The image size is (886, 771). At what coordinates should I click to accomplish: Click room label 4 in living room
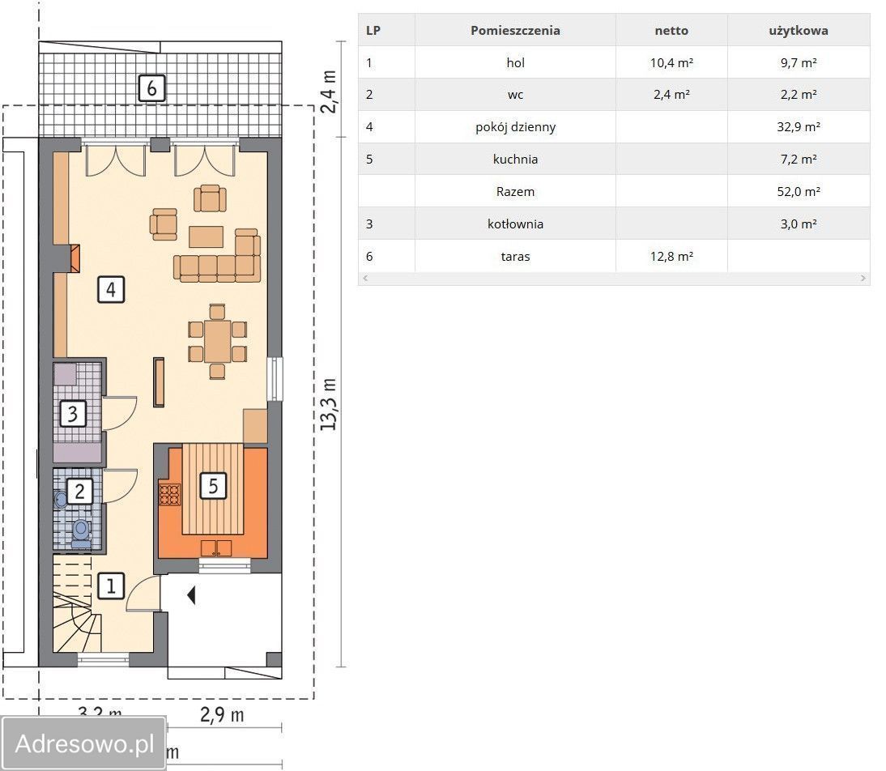click(111, 289)
